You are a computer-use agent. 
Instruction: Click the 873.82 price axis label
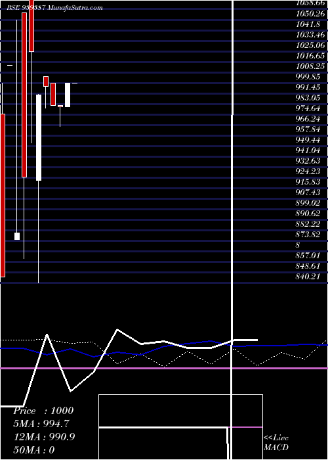pyautogui.click(x=308, y=235)
